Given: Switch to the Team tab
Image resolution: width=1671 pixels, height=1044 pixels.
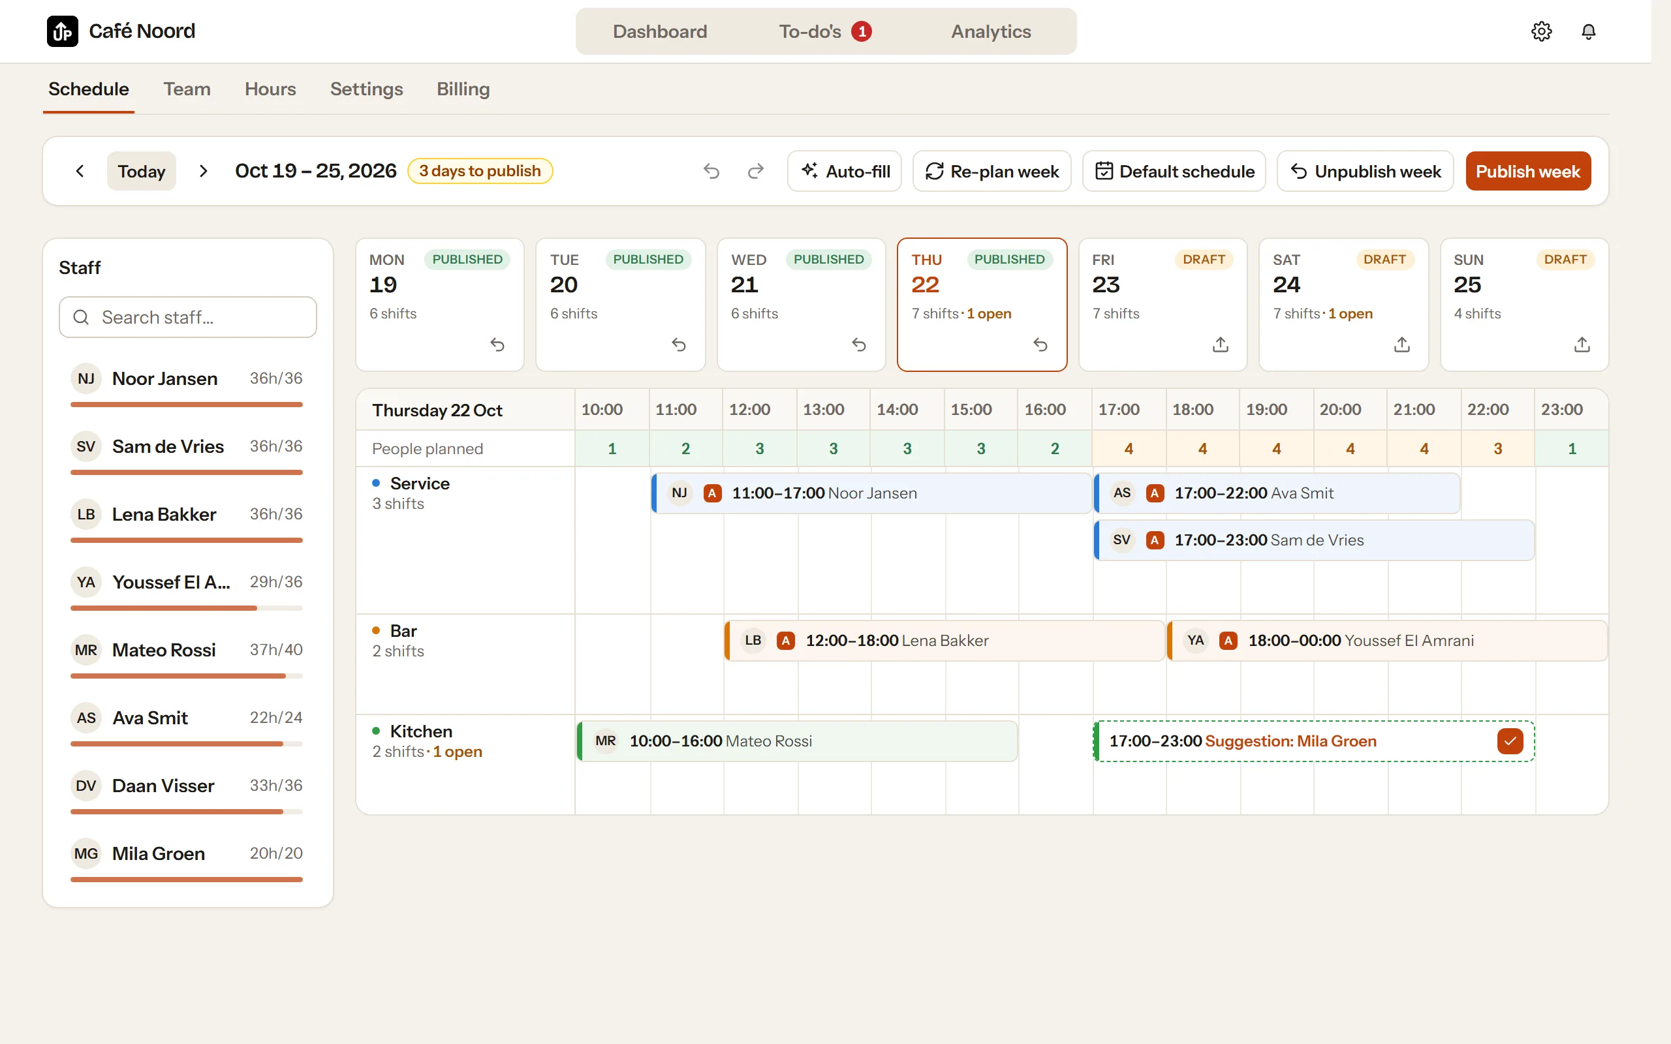Looking at the screenshot, I should pyautogui.click(x=187, y=89).
